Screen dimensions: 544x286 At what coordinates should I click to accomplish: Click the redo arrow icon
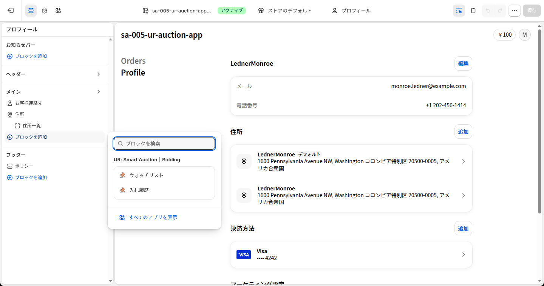[500, 11]
